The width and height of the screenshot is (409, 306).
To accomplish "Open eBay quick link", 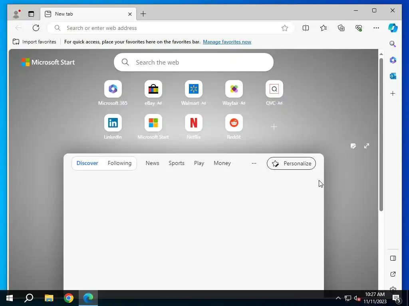I will point(153,93).
